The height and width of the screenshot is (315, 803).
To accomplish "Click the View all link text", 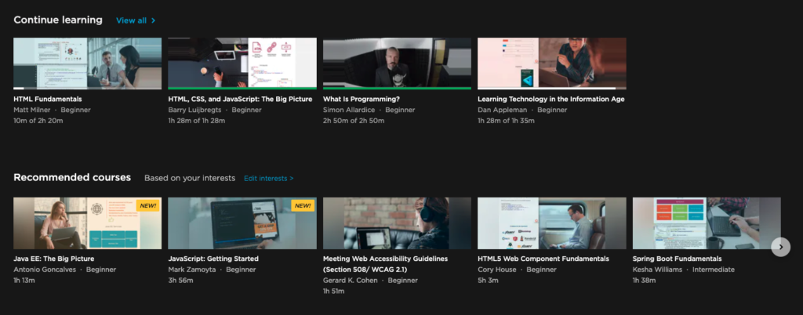I will [x=131, y=20].
